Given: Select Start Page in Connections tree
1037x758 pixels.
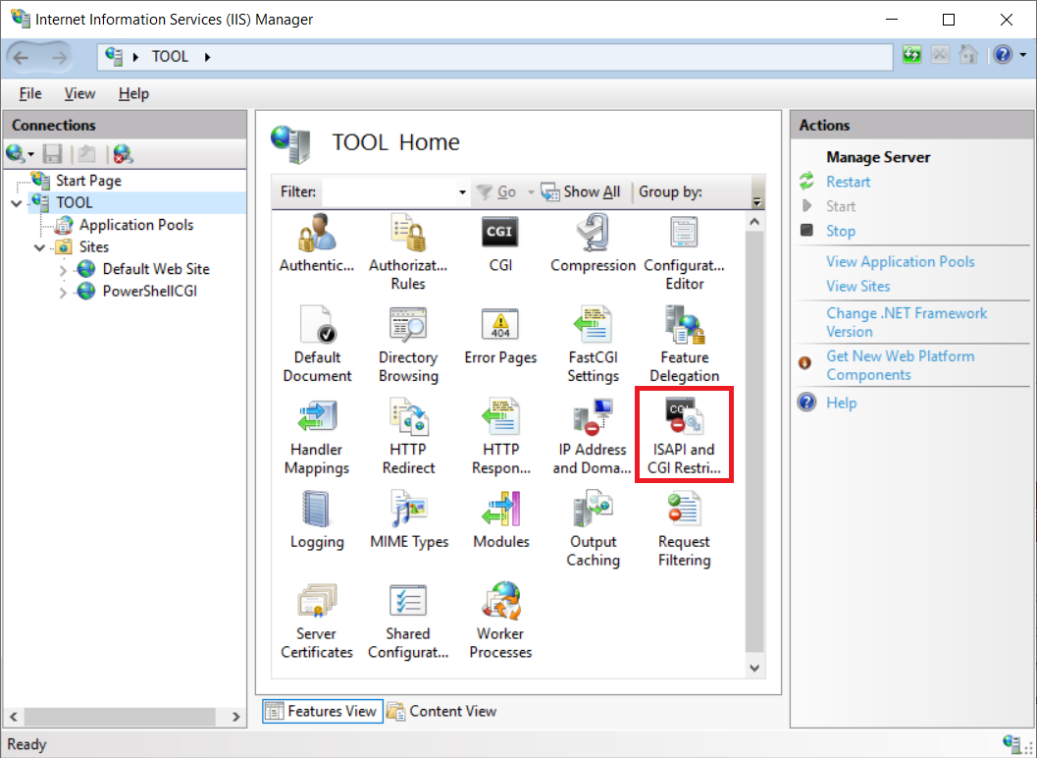Looking at the screenshot, I should (88, 181).
